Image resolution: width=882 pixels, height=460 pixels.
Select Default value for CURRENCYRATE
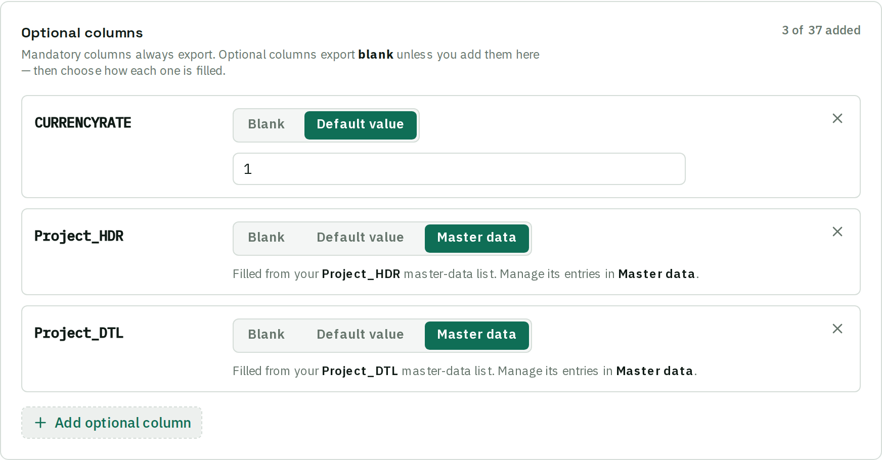pos(360,125)
